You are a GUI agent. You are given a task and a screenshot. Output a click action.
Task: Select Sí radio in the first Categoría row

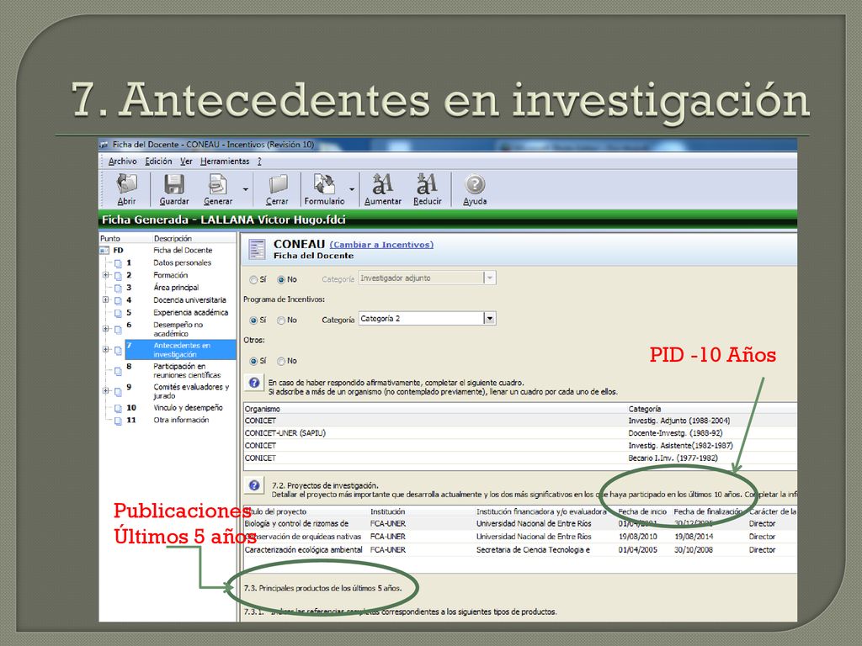tap(253, 280)
